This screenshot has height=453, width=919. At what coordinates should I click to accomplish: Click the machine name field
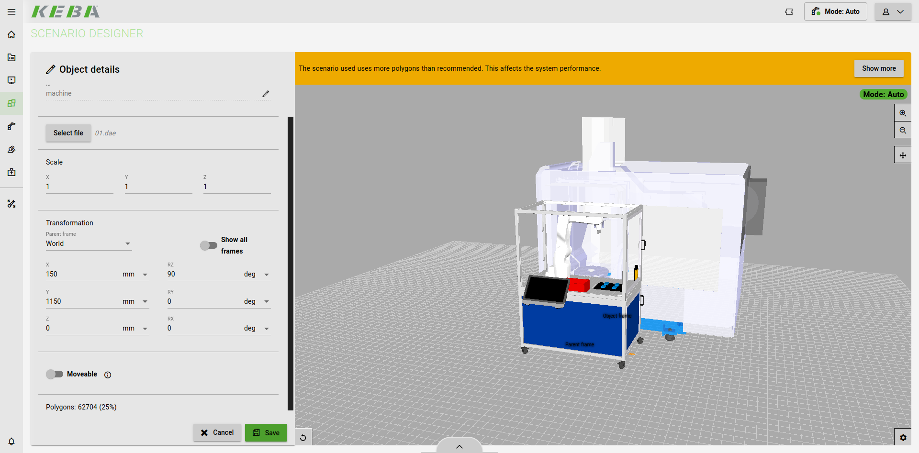(152, 94)
